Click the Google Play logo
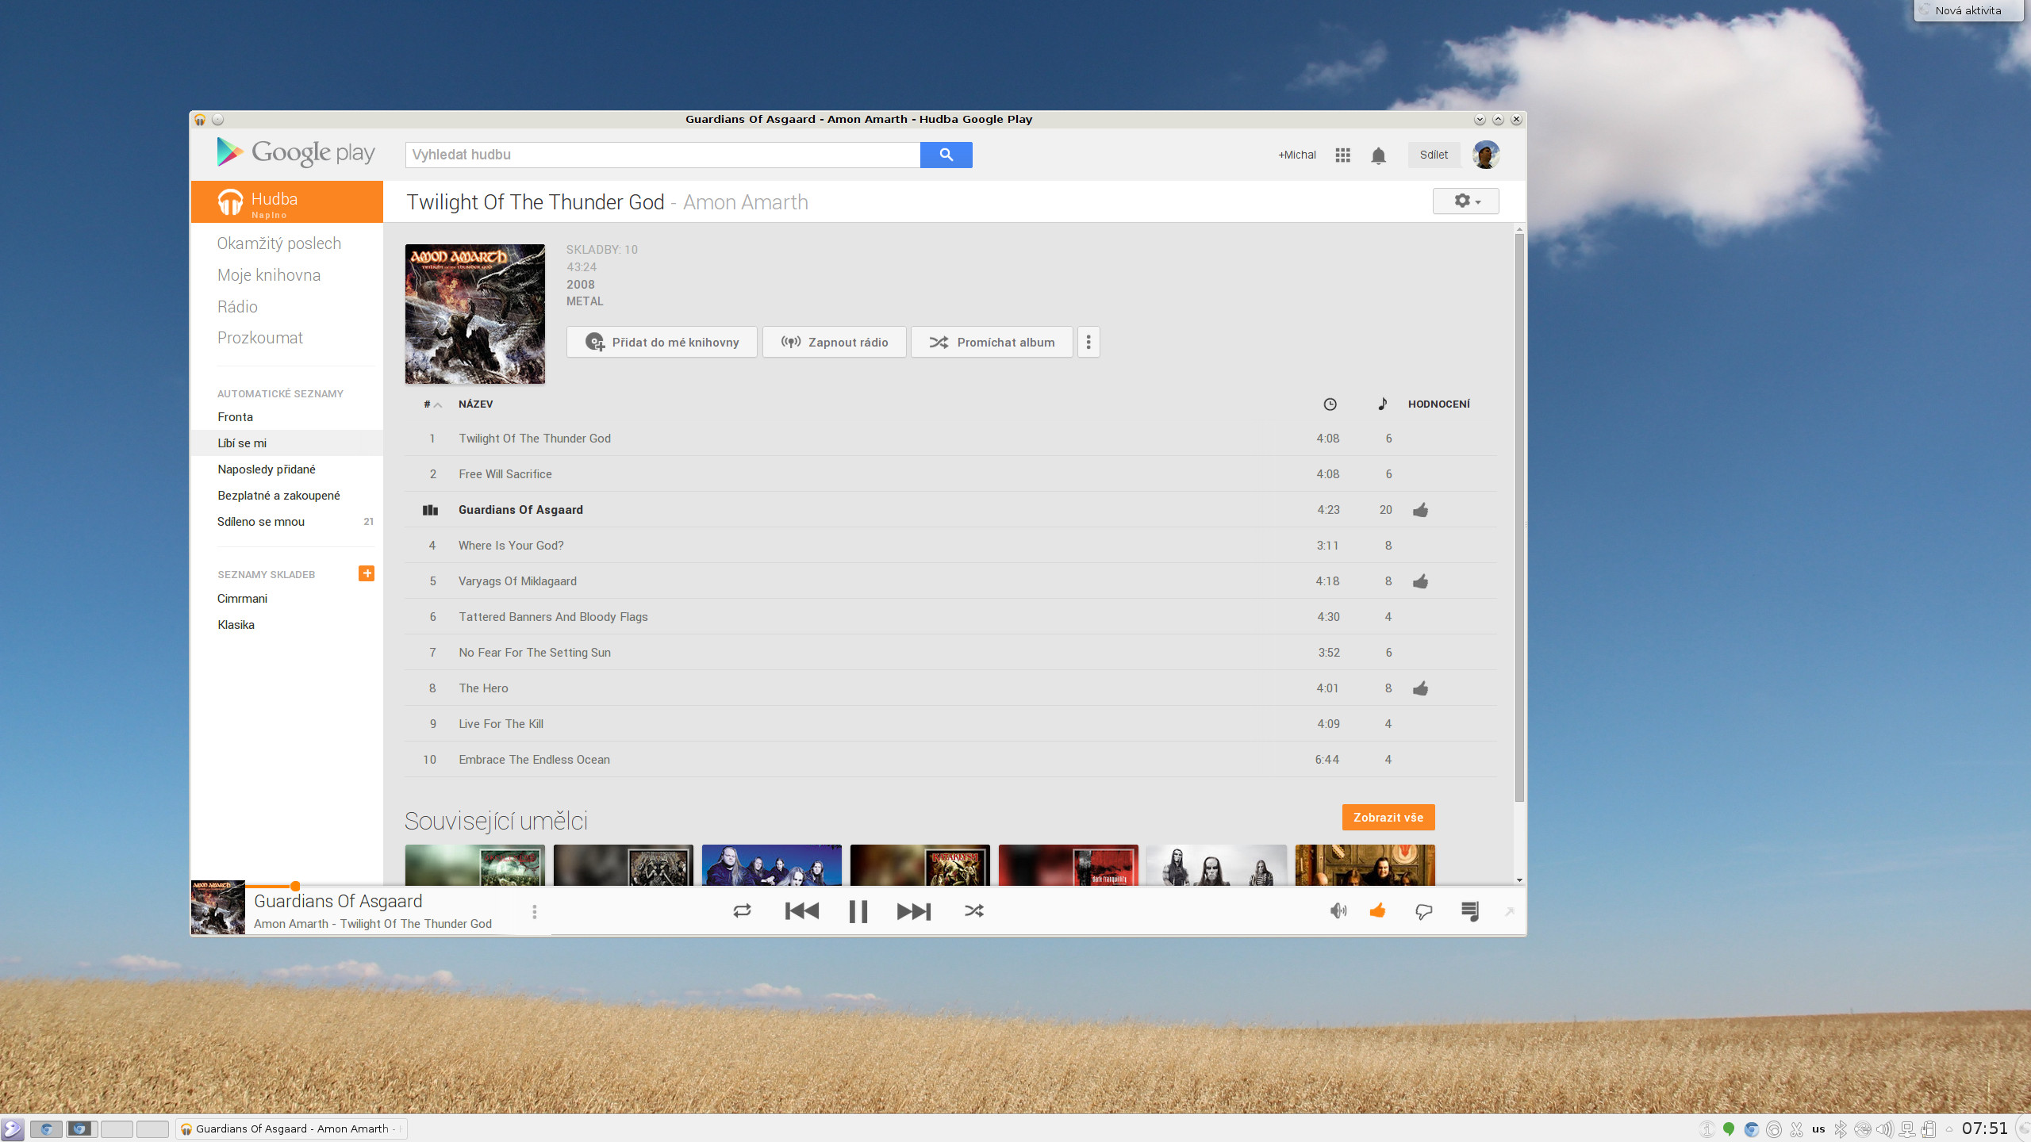The height and width of the screenshot is (1142, 2031). [x=296, y=152]
